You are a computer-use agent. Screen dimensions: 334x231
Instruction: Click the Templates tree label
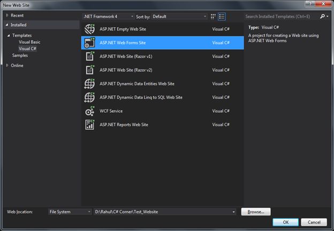(22, 35)
